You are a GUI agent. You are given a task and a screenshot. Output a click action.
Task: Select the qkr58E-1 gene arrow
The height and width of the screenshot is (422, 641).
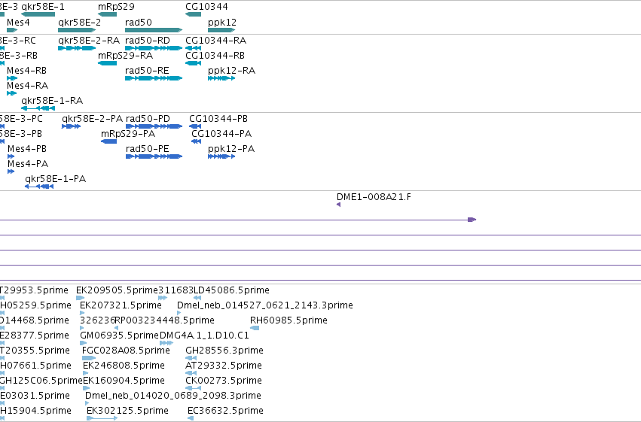coord(38,14)
